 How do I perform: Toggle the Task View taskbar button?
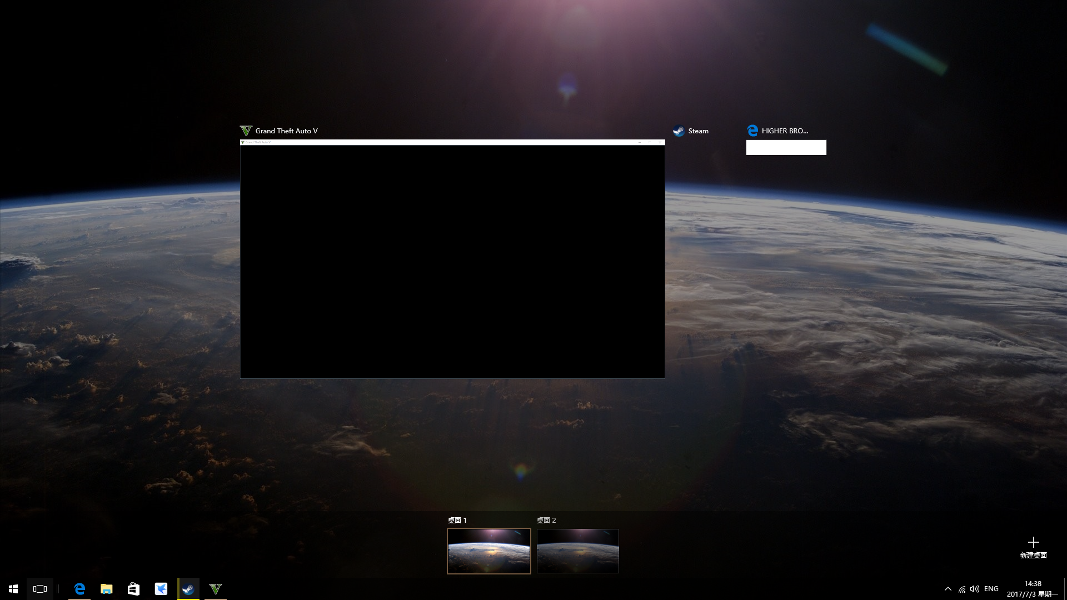pos(40,589)
